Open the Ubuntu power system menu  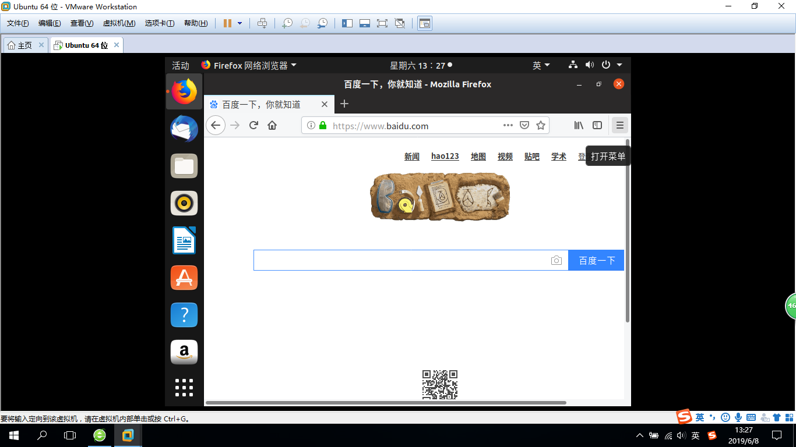pos(612,65)
